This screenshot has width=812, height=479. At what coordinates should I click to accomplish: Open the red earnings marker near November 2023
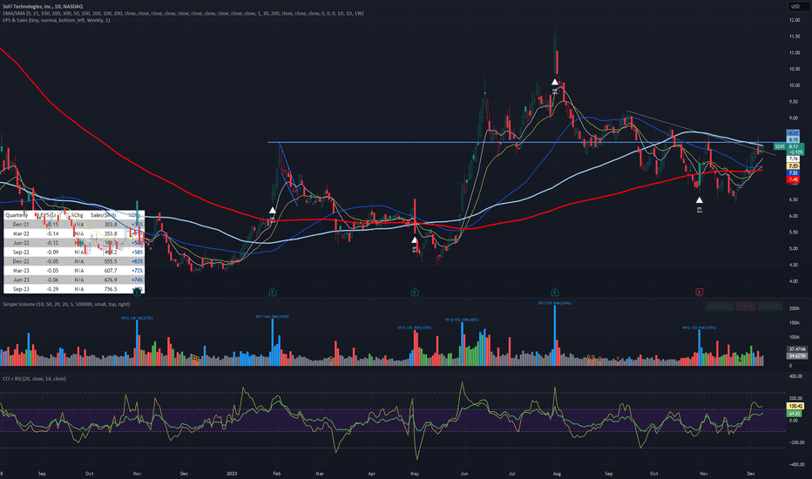(699, 293)
